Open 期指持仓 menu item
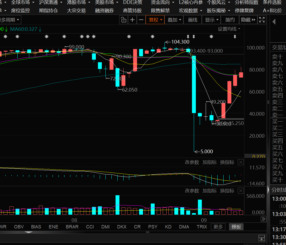 coord(48,11)
